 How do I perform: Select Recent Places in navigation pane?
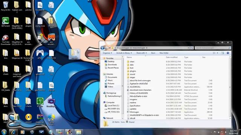point(113,68)
